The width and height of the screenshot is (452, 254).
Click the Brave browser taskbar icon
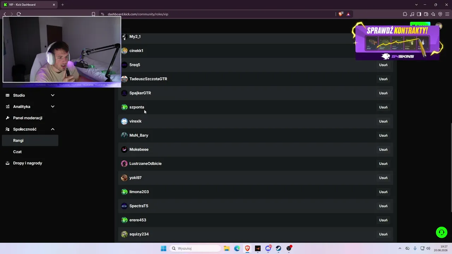pos(247,248)
